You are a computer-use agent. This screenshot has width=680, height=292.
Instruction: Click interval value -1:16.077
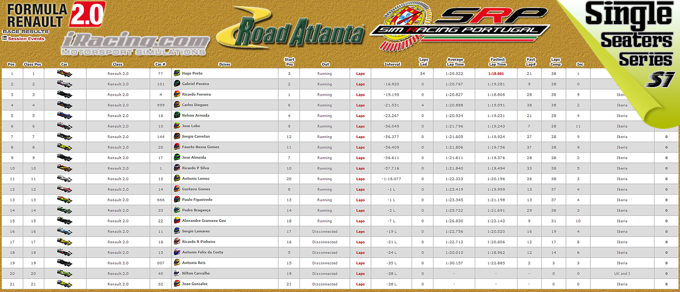pyautogui.click(x=391, y=179)
